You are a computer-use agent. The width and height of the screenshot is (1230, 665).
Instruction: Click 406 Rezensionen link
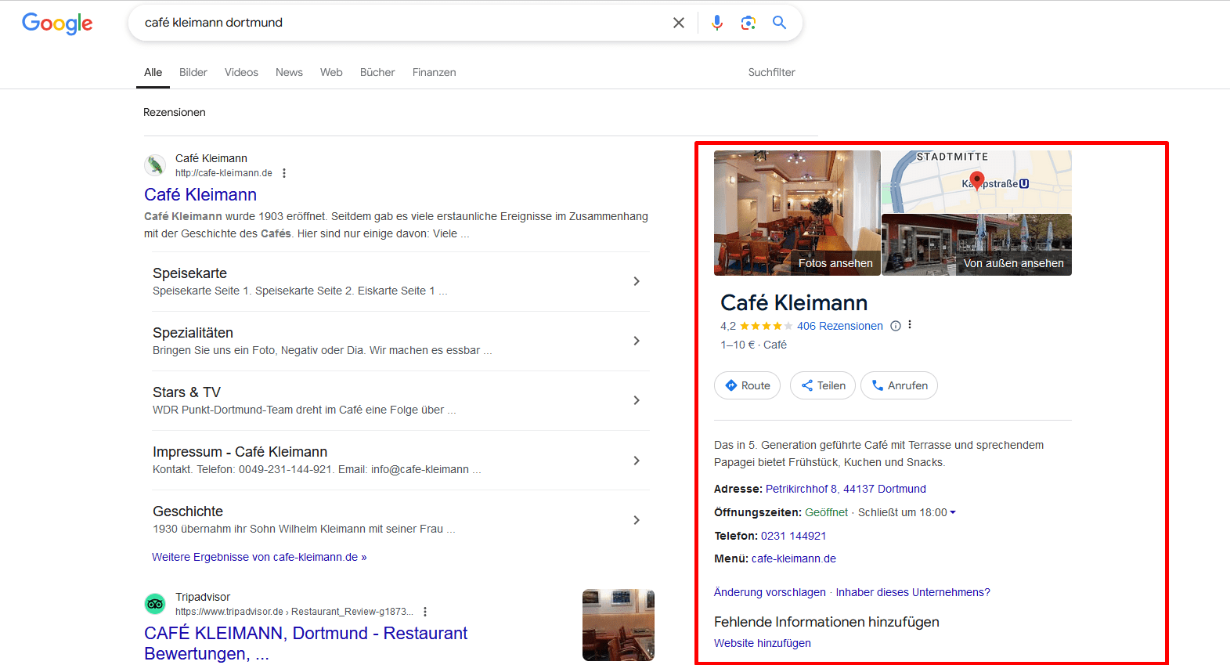click(x=840, y=326)
